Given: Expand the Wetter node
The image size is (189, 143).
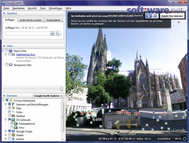Looking at the screenshot, I should pyautogui.click(x=5, y=135).
